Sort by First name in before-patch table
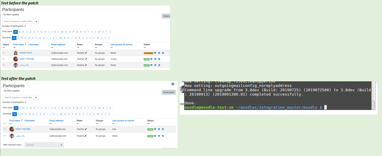 19,44
